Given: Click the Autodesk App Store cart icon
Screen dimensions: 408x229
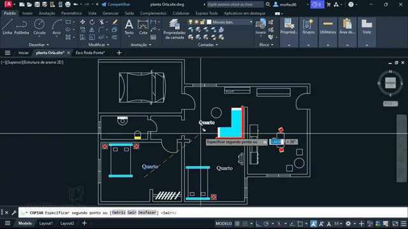Looking at the screenshot, I should click(329, 4).
